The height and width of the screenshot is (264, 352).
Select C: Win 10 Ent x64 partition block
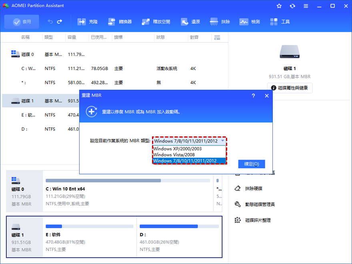[128, 191]
